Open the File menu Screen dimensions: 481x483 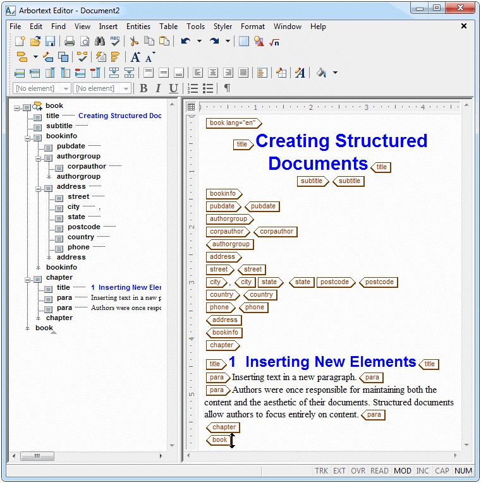click(15, 27)
